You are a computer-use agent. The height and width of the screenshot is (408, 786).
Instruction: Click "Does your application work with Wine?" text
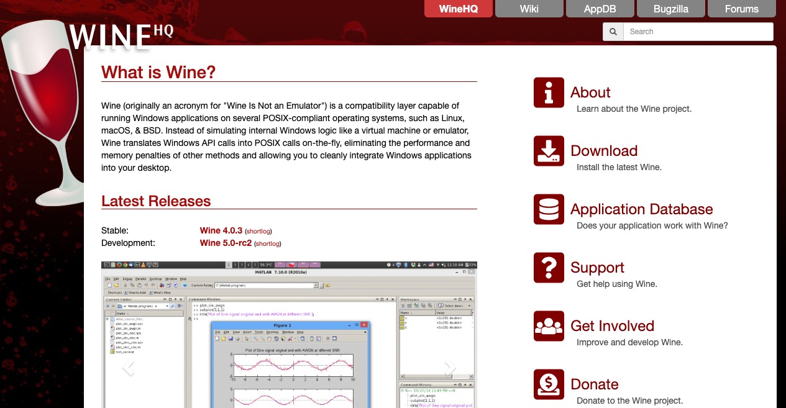pyautogui.click(x=652, y=225)
